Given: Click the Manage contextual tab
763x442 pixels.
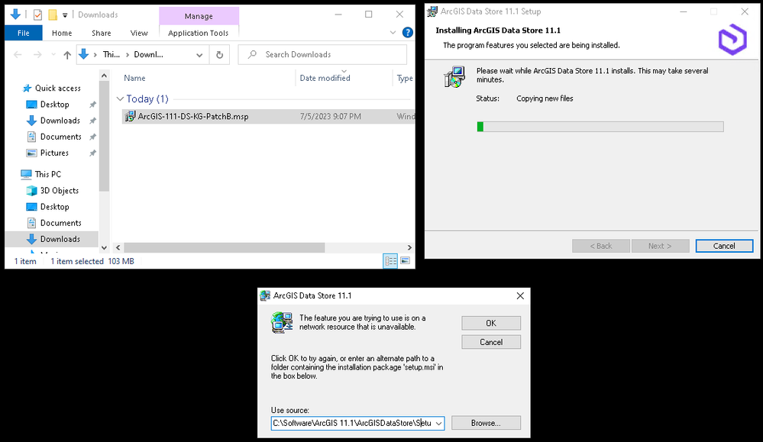Looking at the screenshot, I should click(199, 16).
